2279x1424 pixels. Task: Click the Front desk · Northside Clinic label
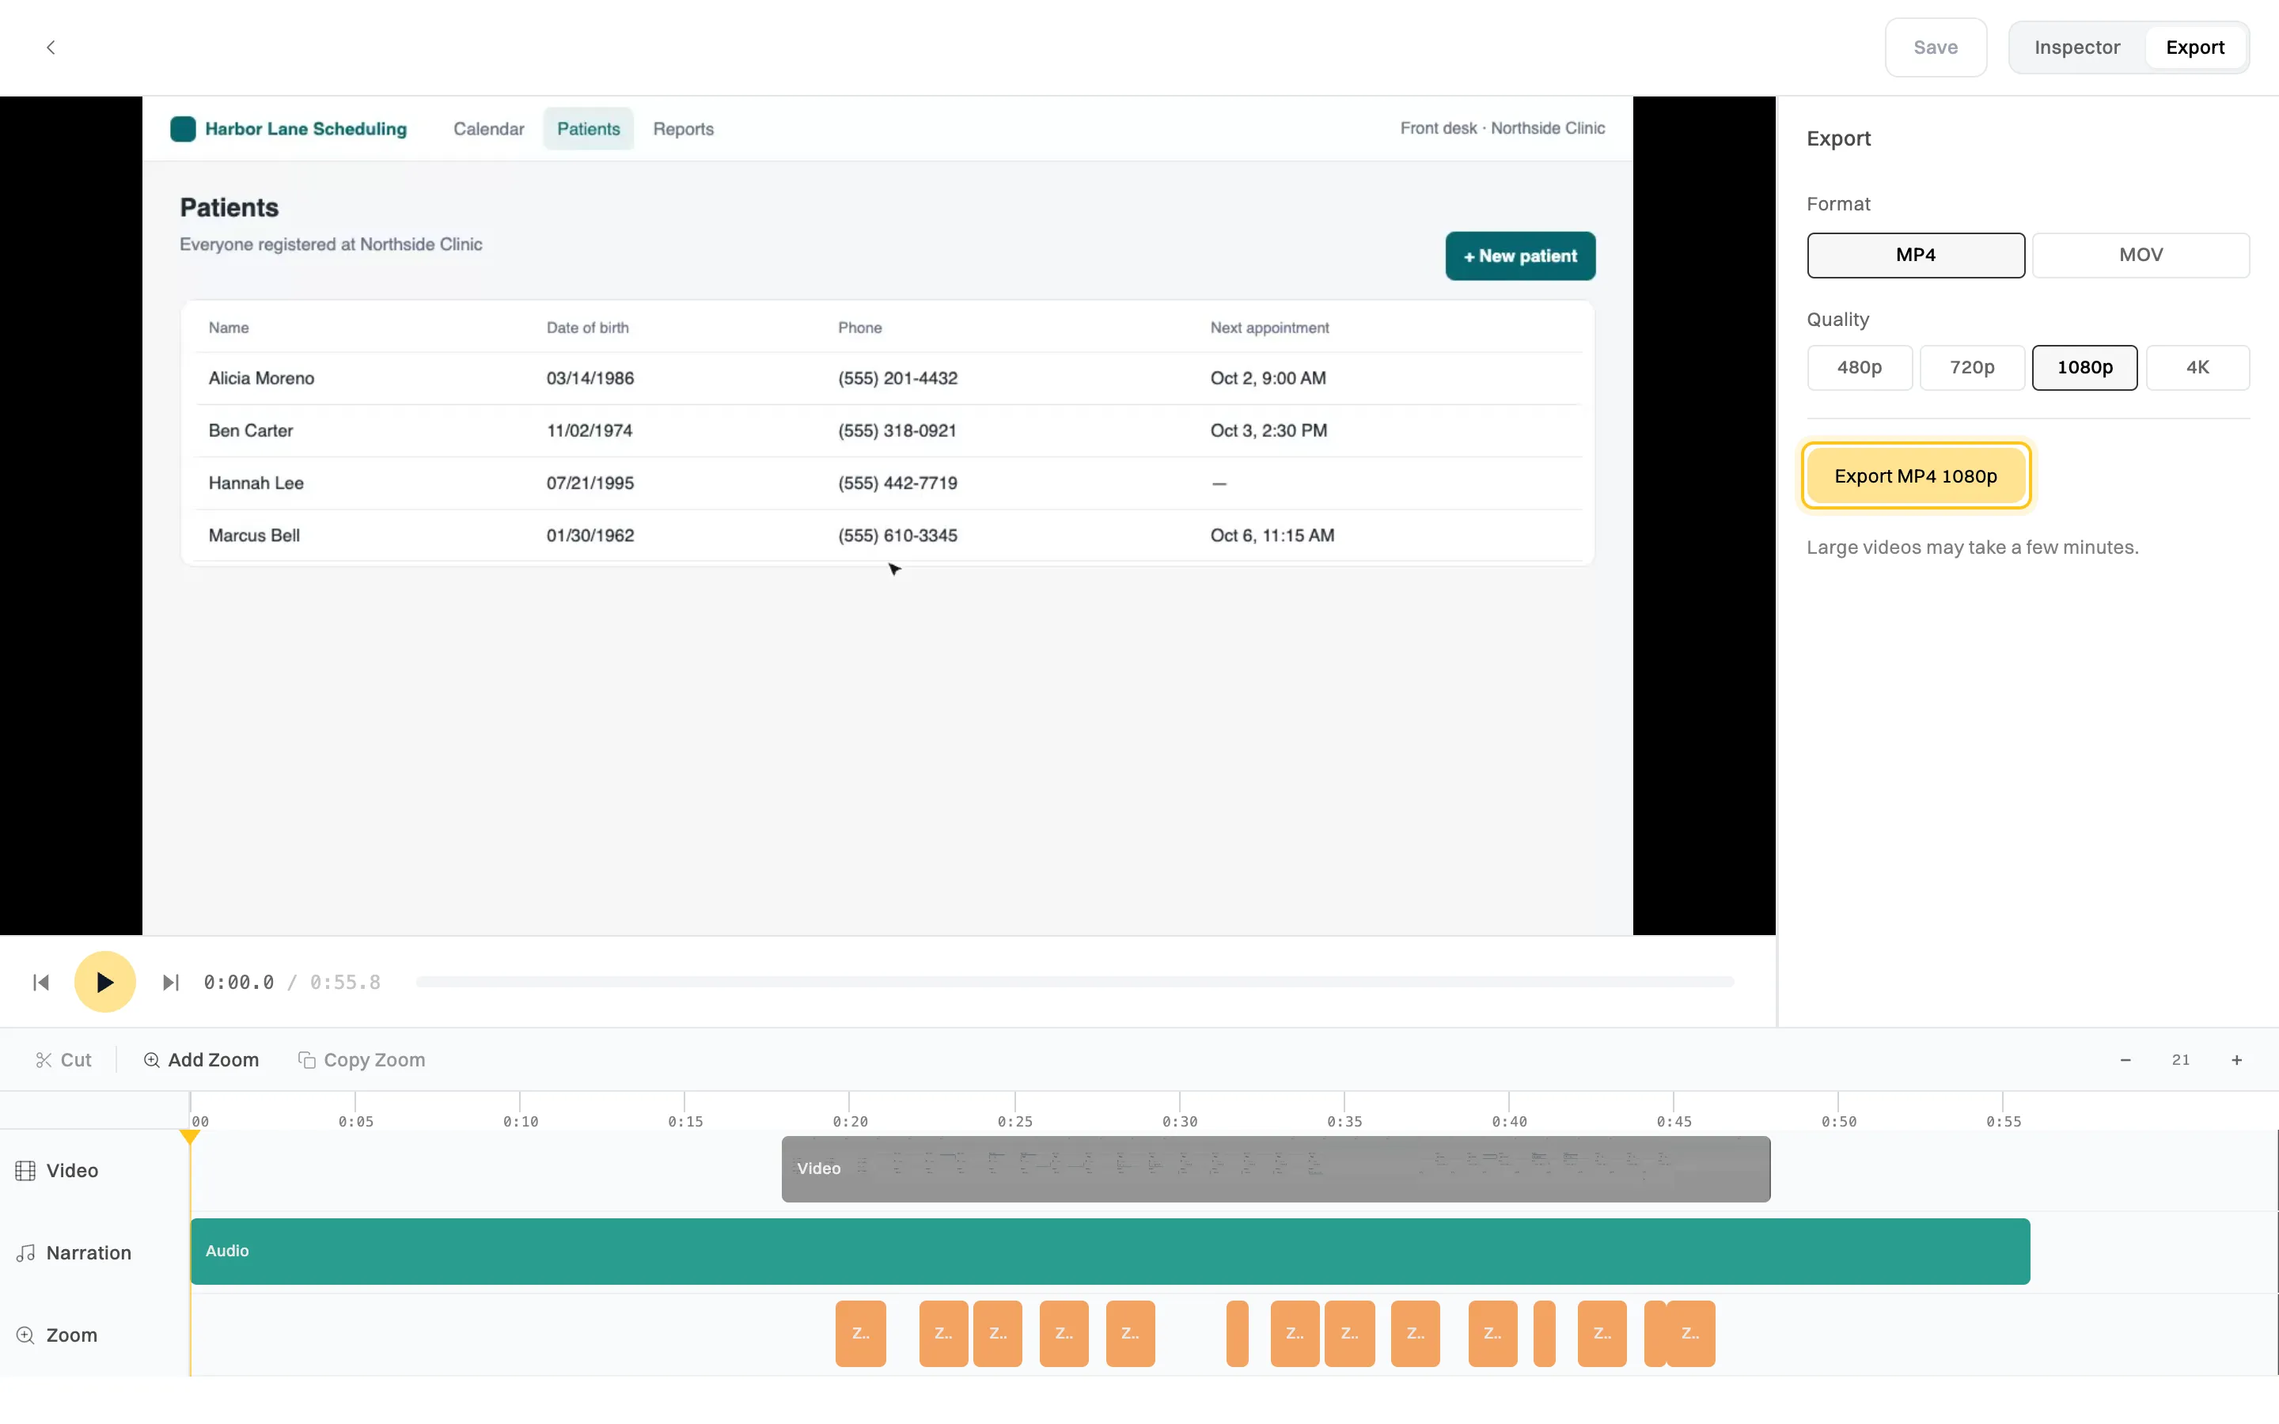pos(1502,128)
